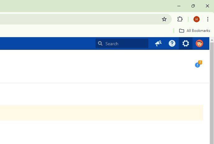The height and width of the screenshot is (144, 214).
Task: Open Chrome's three-dot menu
Action: pyautogui.click(x=208, y=19)
